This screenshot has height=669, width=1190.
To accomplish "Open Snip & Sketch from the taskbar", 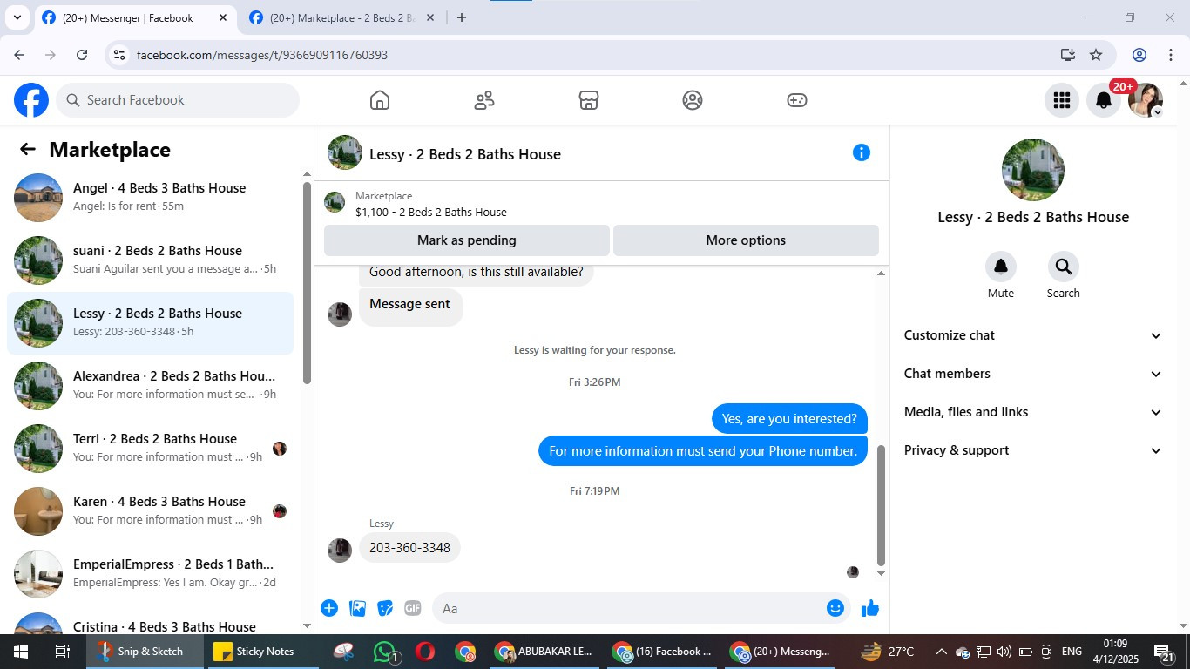I will point(144,652).
